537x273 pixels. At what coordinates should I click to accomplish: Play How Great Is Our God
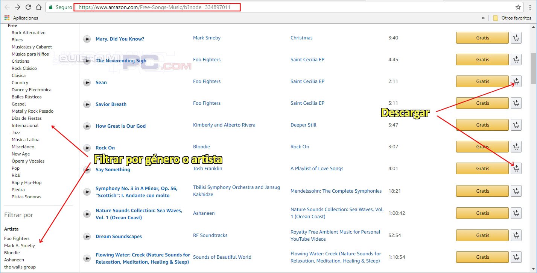pos(87,126)
